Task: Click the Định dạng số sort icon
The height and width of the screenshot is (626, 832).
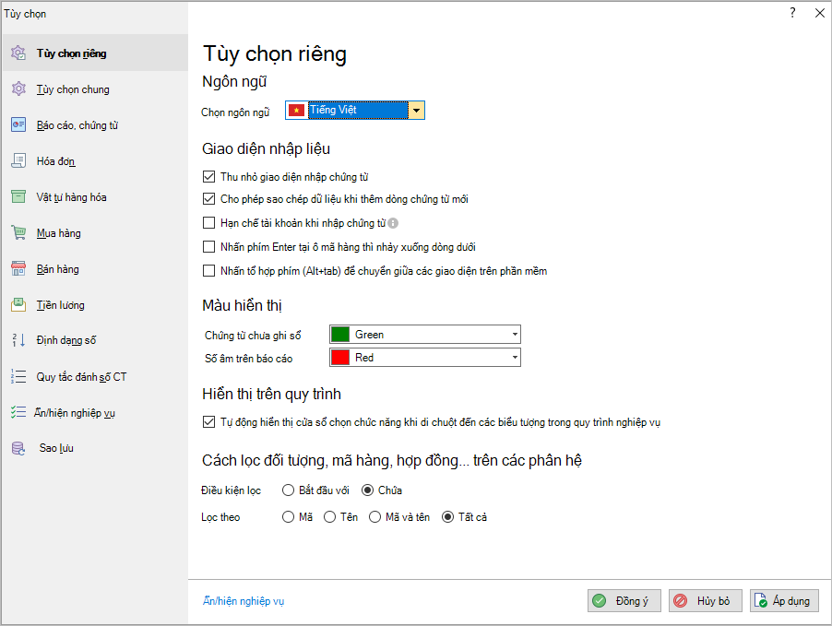Action: coord(18,341)
